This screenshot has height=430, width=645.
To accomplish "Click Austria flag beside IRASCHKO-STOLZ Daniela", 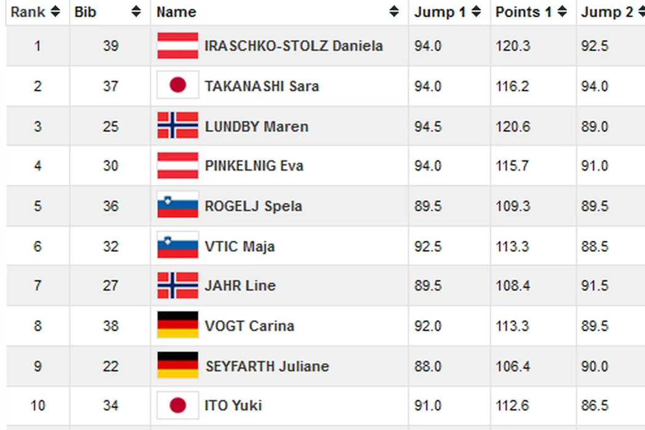I will click(178, 46).
